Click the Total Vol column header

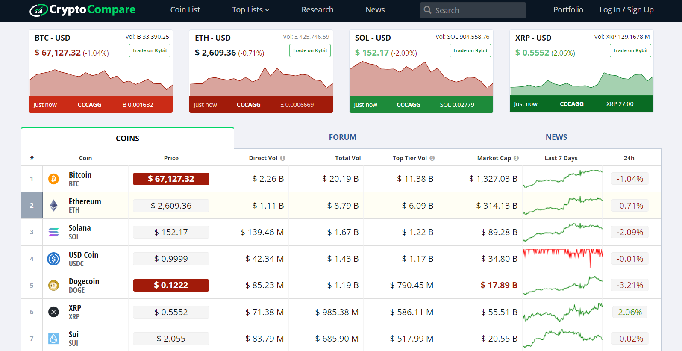pos(348,158)
